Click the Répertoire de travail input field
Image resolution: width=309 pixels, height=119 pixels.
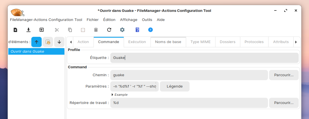coord(189,103)
